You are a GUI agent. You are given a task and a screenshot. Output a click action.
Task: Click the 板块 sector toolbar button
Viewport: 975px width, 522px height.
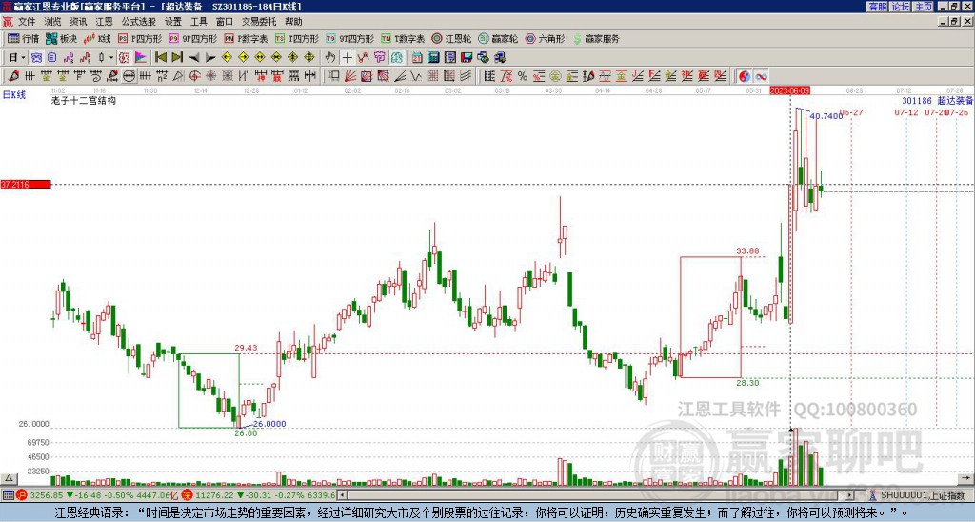click(x=62, y=38)
